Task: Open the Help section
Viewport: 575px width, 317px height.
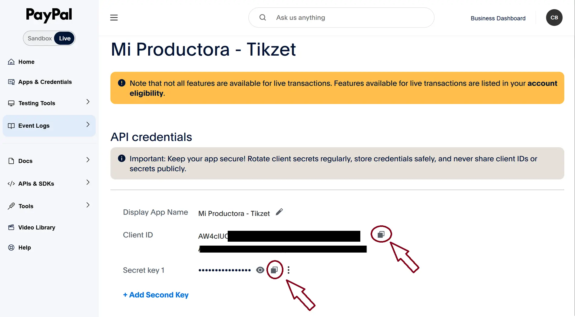Action: (x=24, y=247)
